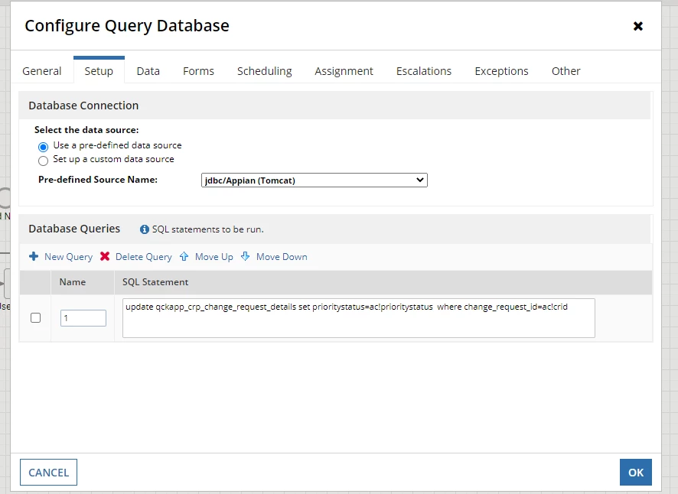Open the Data tab
678x494 pixels.
click(x=148, y=71)
